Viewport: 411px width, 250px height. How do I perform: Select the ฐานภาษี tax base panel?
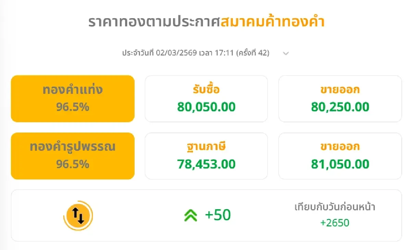tap(206, 156)
